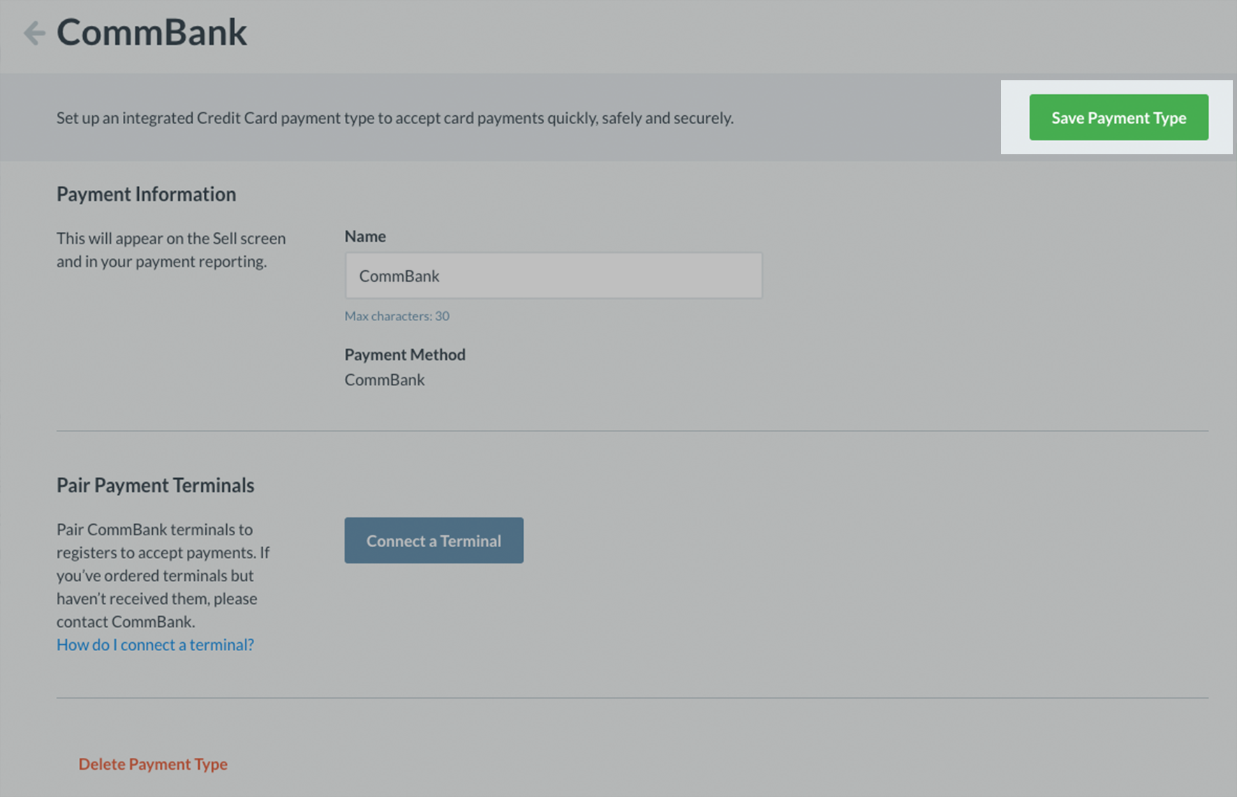Click the Connect a Terminal button
This screenshot has width=1237, height=797.
[434, 540]
